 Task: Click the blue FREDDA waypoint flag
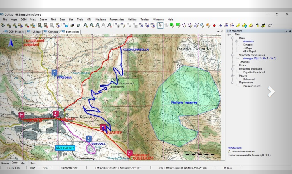[x=54, y=73]
